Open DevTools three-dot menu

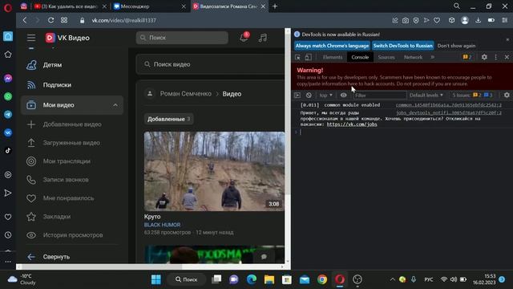[495, 57]
